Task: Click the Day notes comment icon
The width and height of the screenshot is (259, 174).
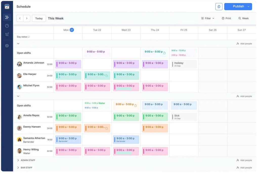Action: coord(29,37)
